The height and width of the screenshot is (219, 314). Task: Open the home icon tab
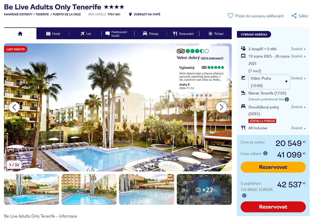point(20,33)
